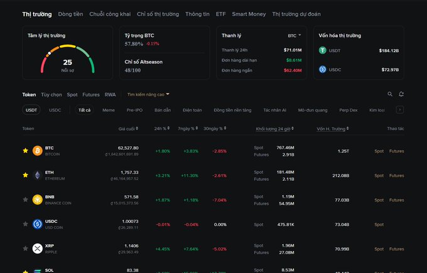
Task: Select the USDT quote currency pill
Action: pyautogui.click(x=31, y=110)
